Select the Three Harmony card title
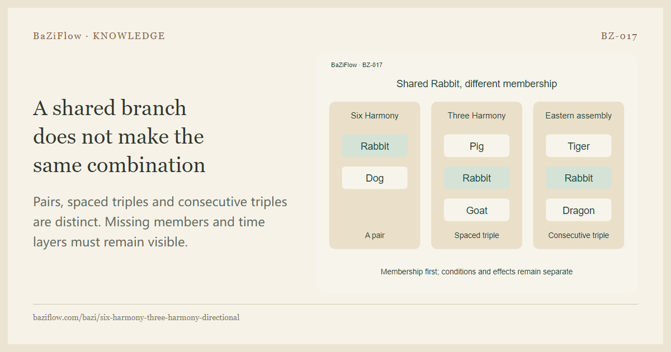The width and height of the screenshot is (671, 352). pos(476,116)
